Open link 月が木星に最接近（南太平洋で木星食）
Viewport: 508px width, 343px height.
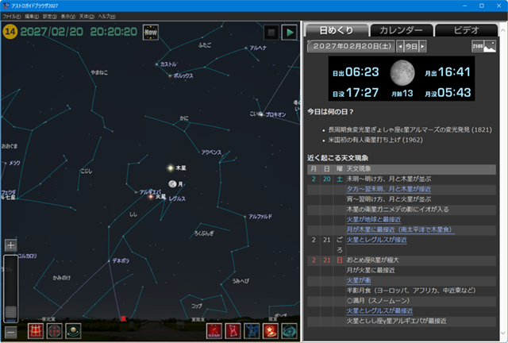[400, 229]
